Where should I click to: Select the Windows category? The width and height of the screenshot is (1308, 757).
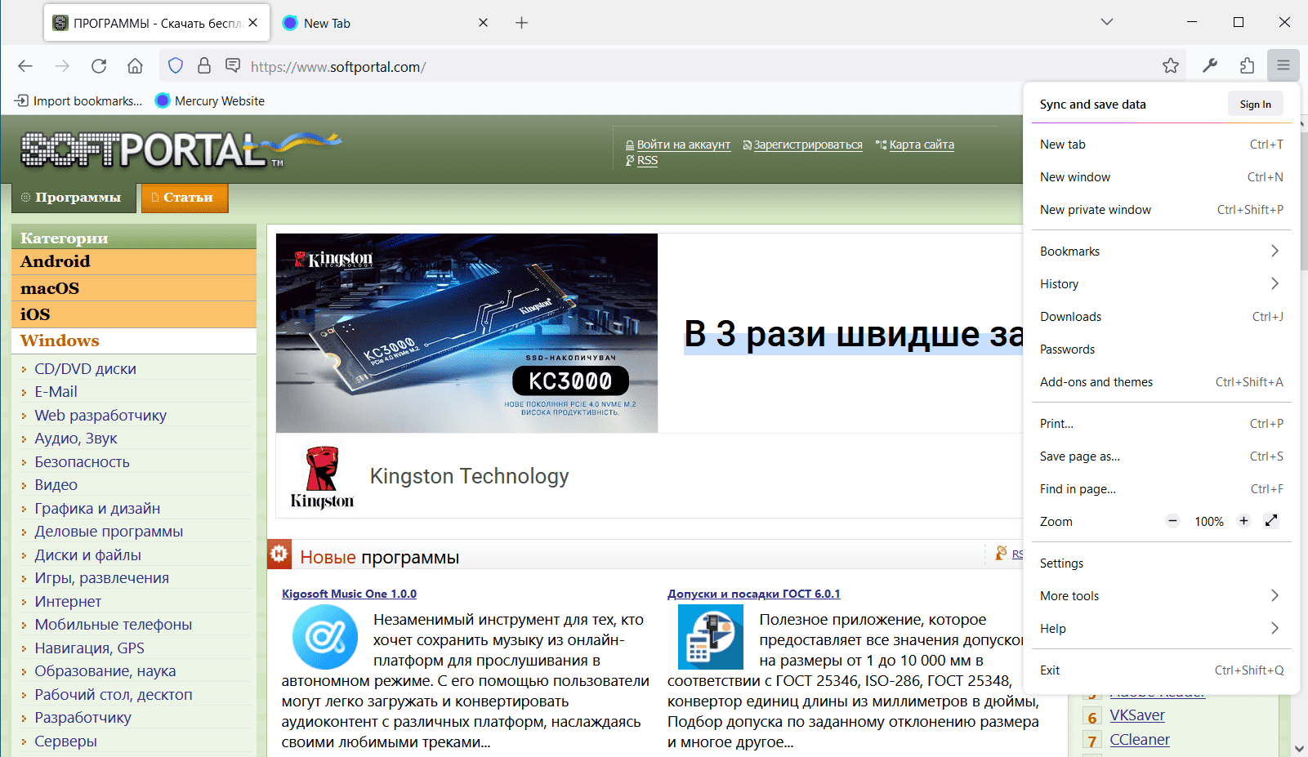point(134,341)
